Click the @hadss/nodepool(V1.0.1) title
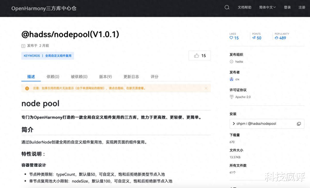Viewport: 310px width, 188px height. coord(70,34)
